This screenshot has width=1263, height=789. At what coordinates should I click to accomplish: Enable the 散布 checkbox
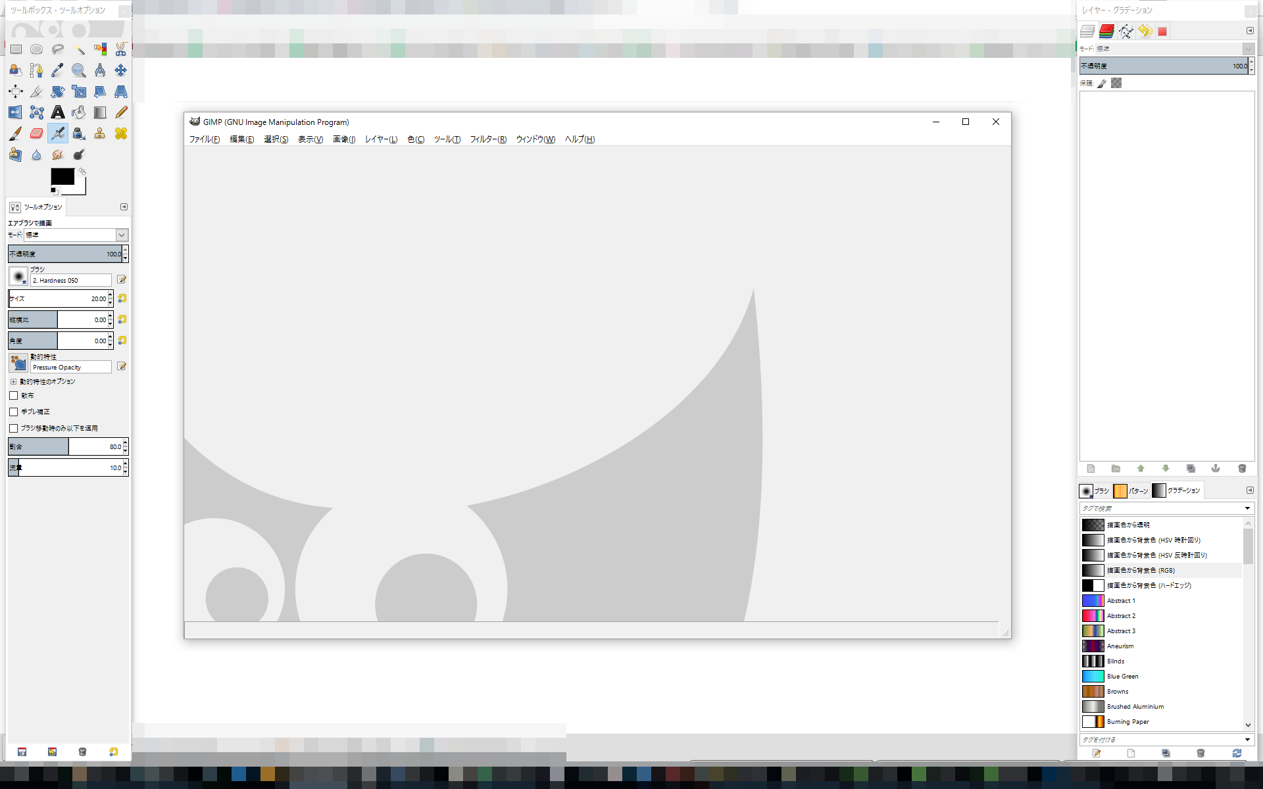tap(13, 396)
